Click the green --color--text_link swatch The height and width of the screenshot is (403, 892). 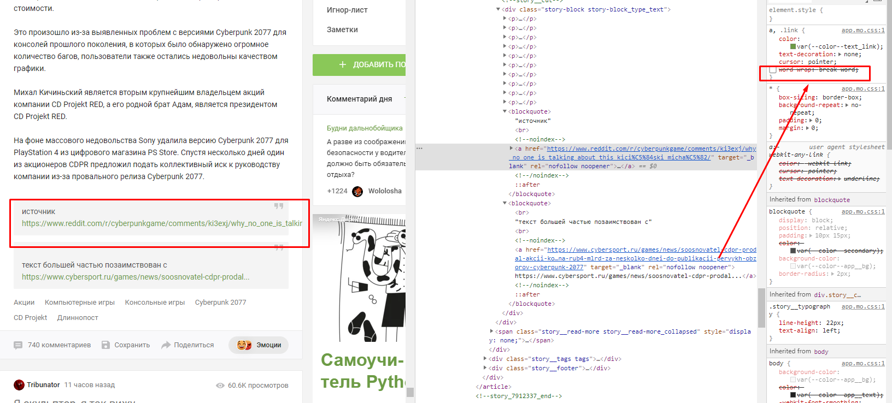[793, 47]
